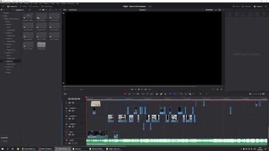Adjust the monitor volume slider
This screenshot has height=151, width=269.
point(256,94)
